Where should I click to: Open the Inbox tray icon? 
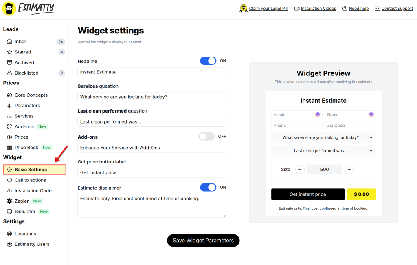coord(10,42)
